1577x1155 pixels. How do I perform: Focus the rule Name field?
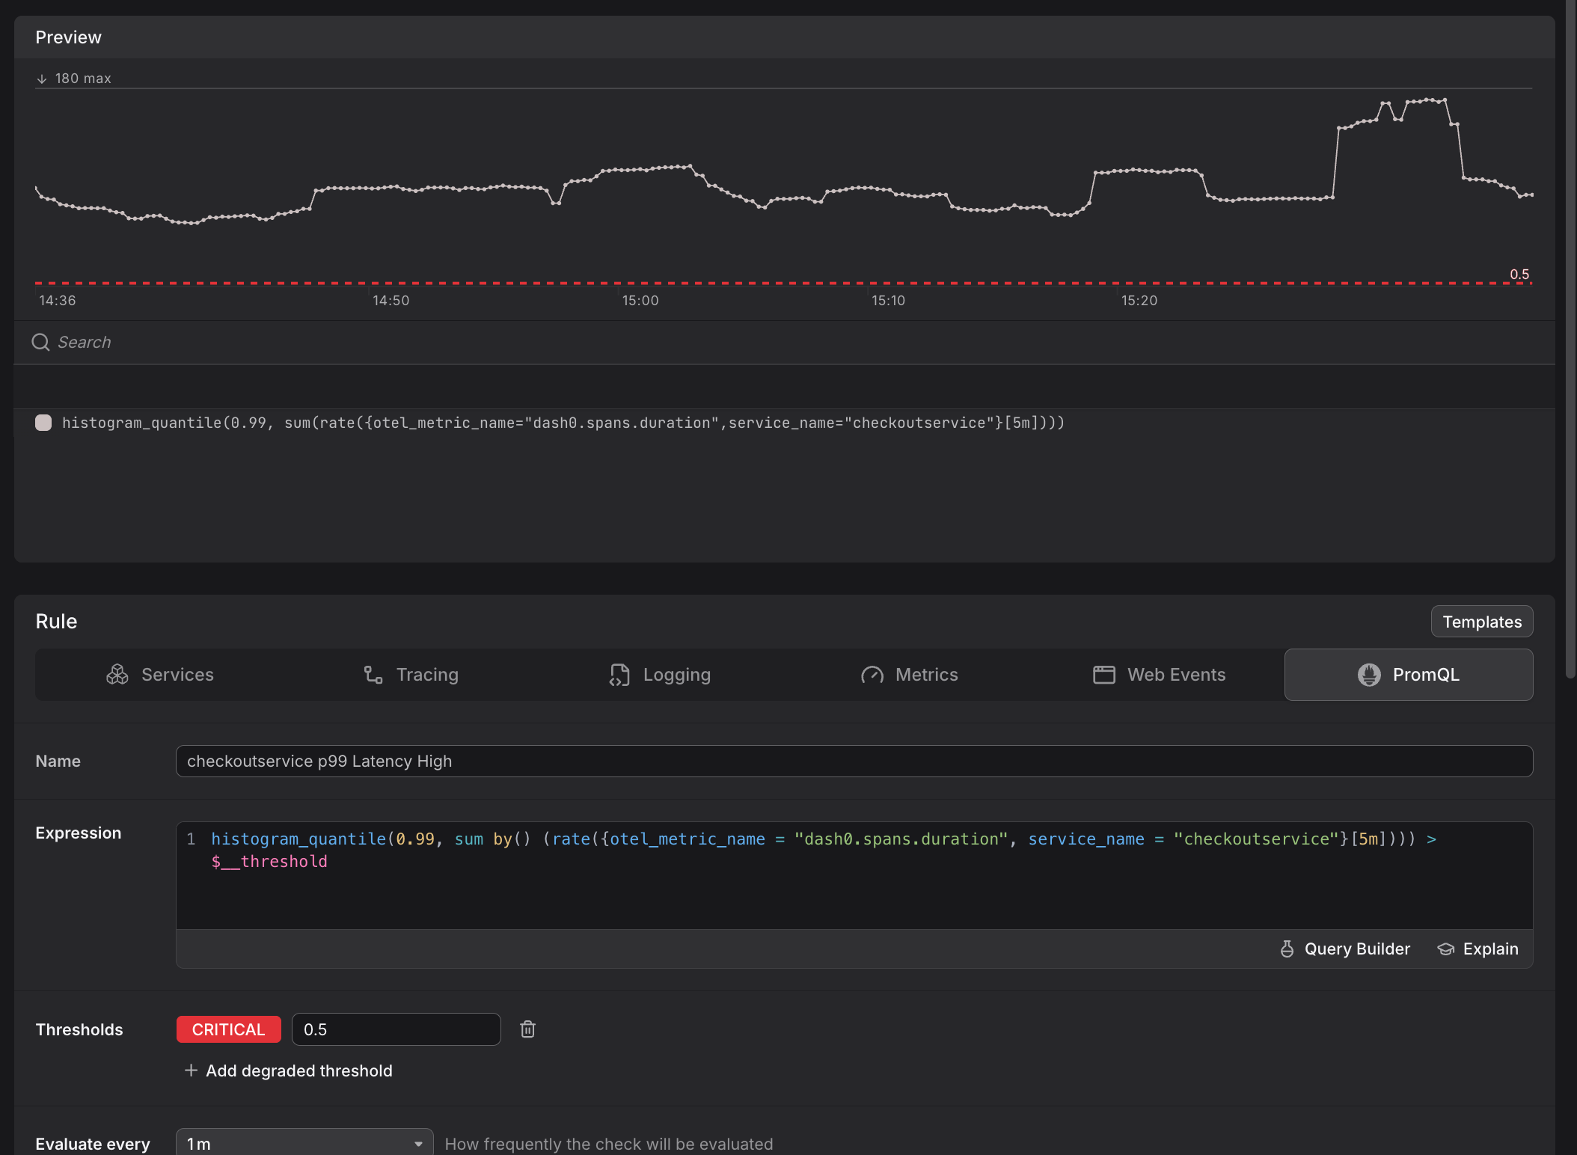(854, 761)
